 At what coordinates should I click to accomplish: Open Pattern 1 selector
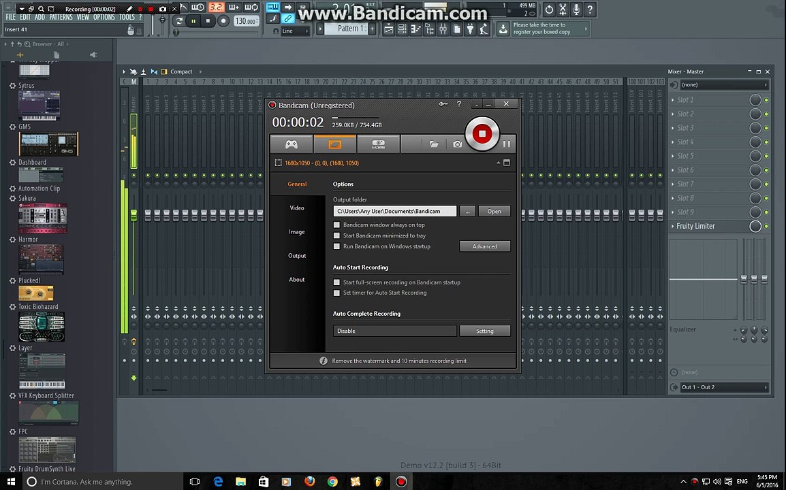click(346, 29)
